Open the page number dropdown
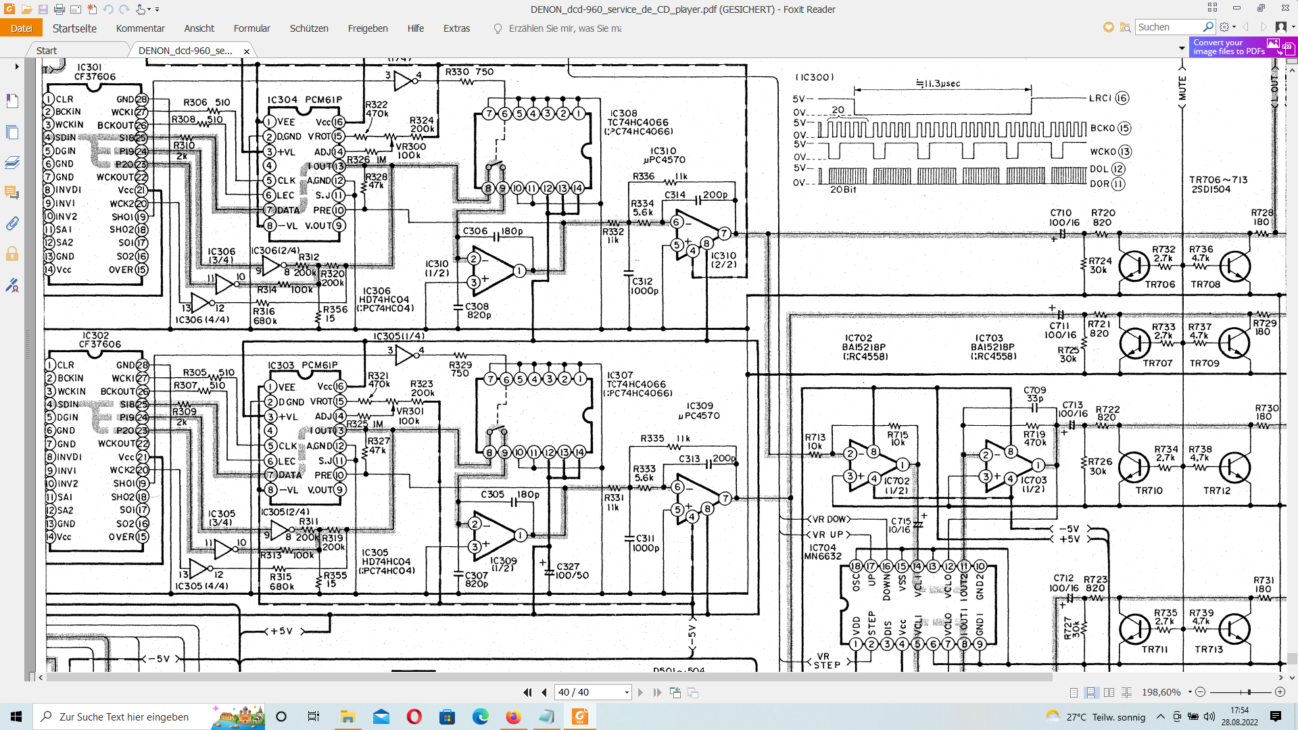Screen dimensions: 1298x730 pos(627,692)
